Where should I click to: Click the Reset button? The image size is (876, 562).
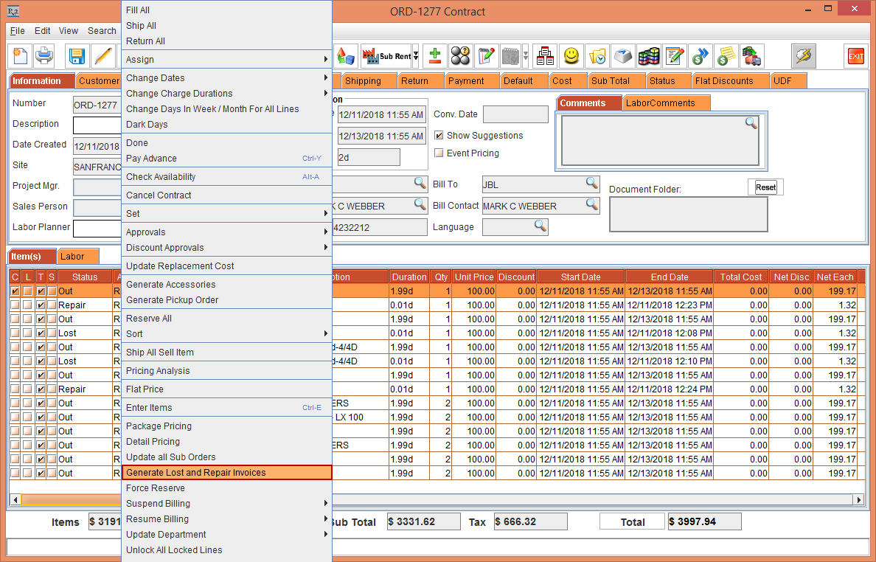point(765,187)
